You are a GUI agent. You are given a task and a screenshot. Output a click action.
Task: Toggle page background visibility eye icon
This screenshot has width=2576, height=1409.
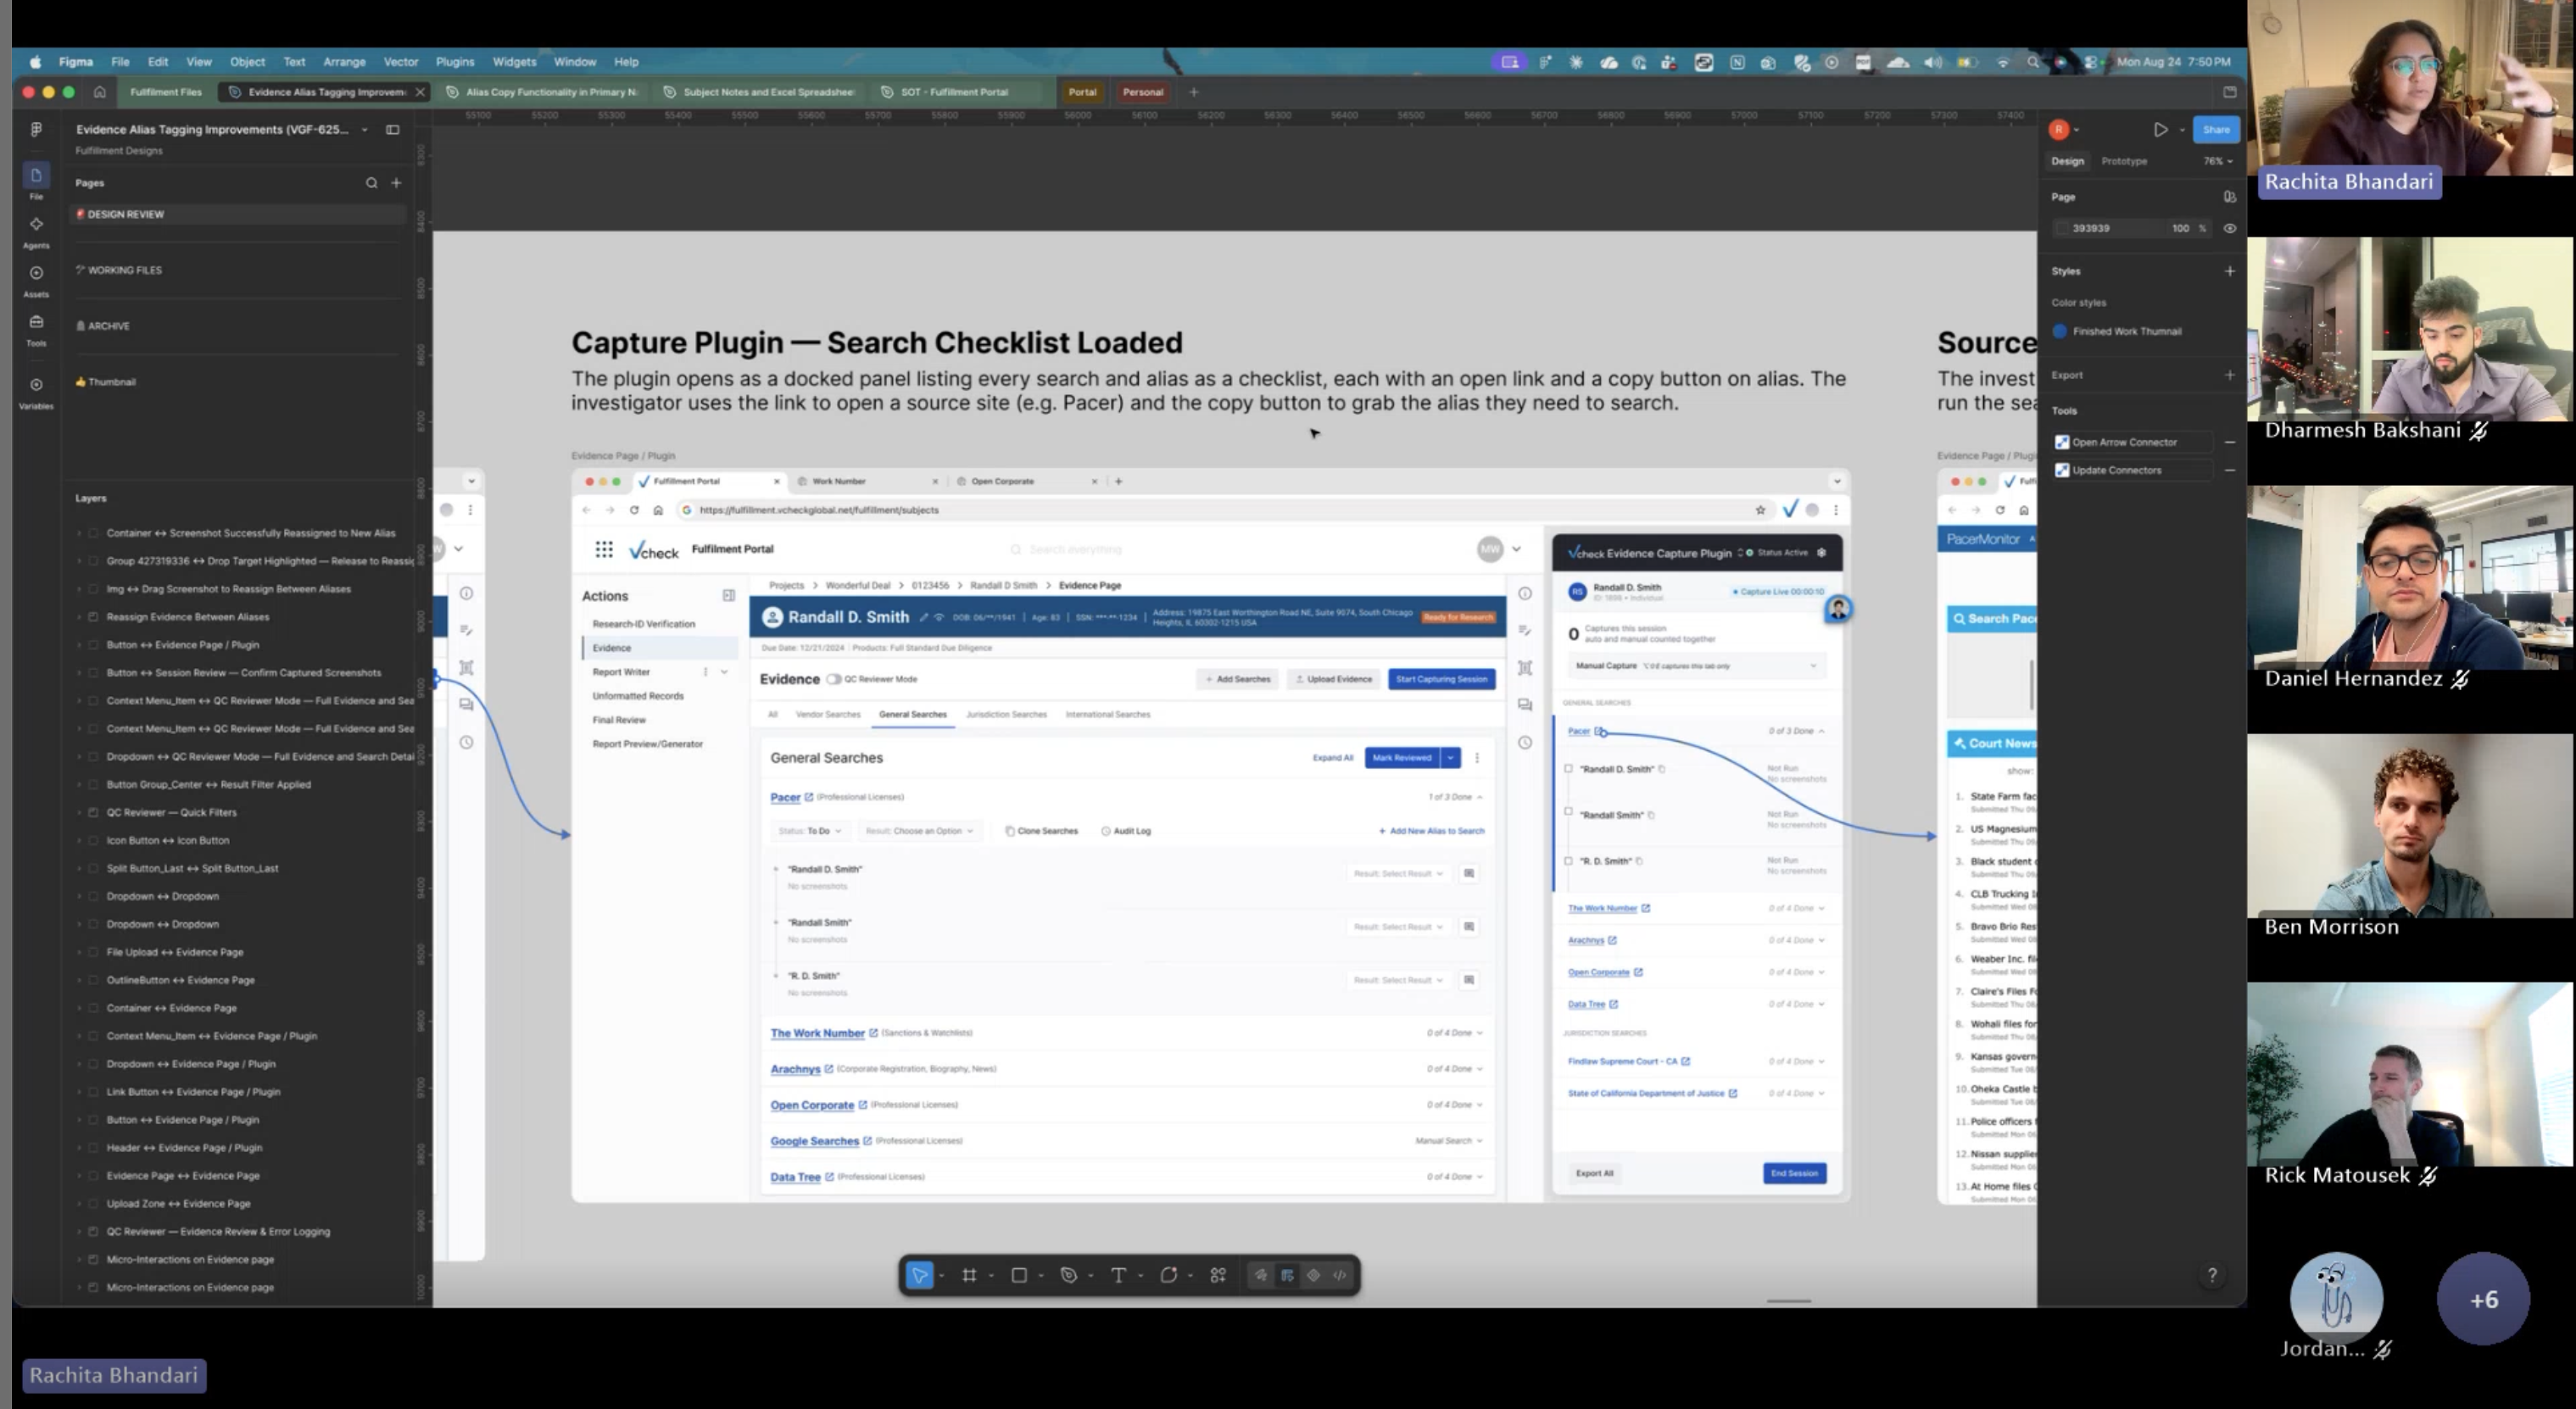2229,228
